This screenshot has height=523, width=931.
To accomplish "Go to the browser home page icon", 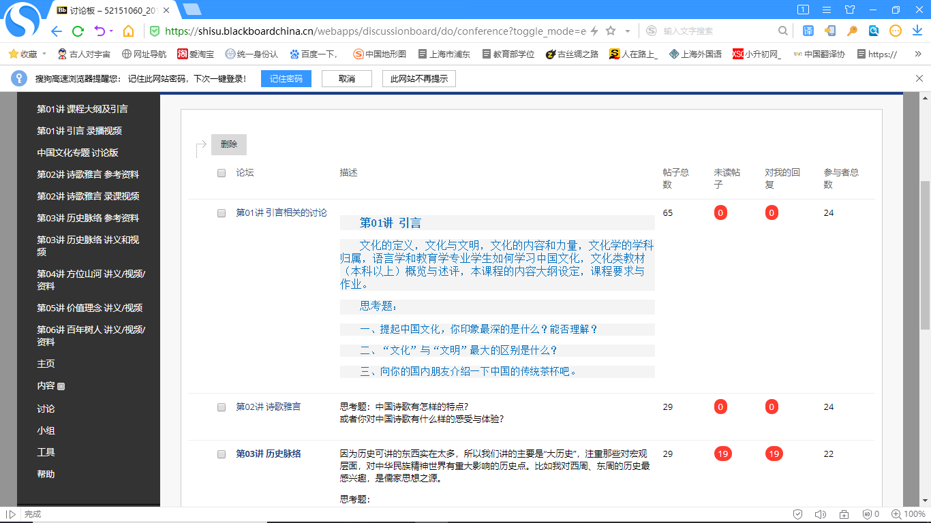I will (128, 31).
